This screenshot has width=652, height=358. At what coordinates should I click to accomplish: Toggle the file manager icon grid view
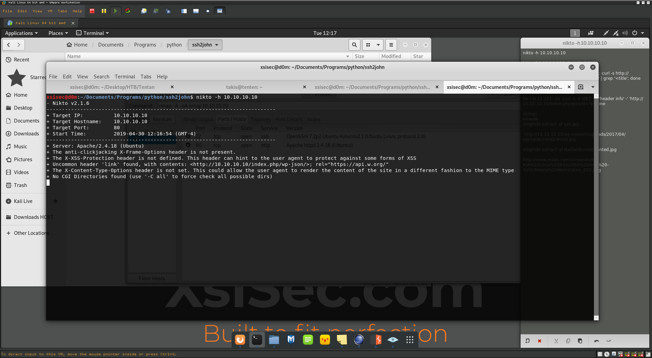pyautogui.click(x=368, y=45)
